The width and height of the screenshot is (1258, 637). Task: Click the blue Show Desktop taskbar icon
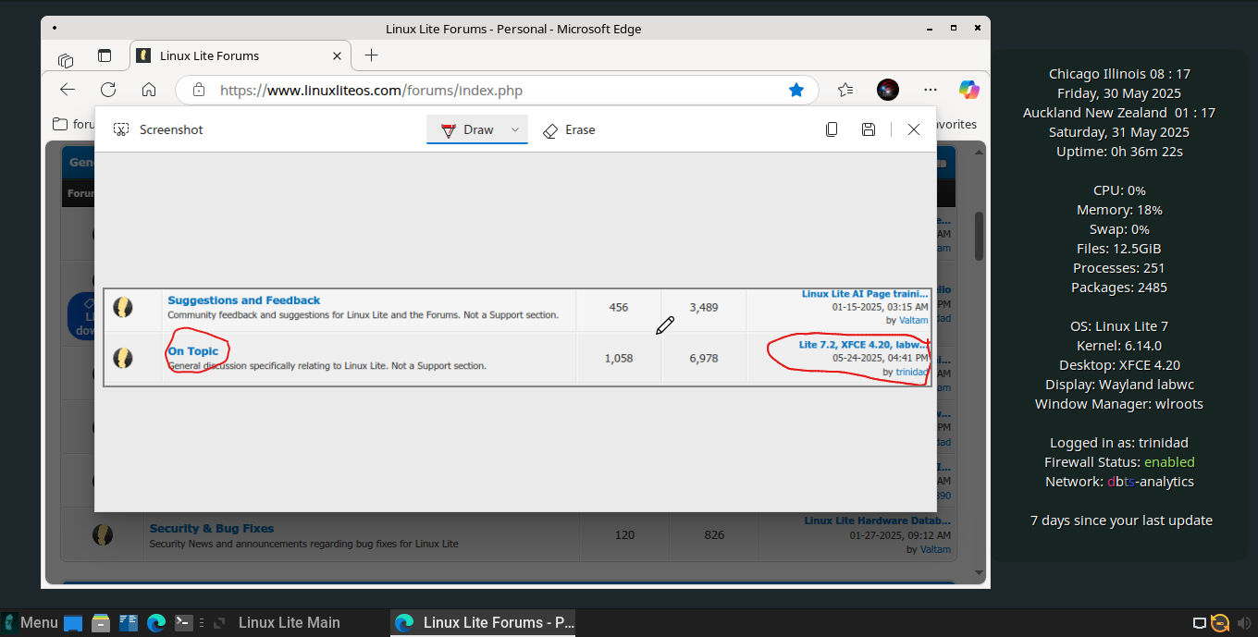click(73, 623)
